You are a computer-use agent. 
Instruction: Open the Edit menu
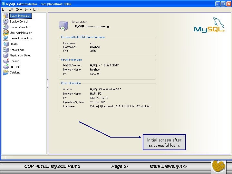pos(11,9)
